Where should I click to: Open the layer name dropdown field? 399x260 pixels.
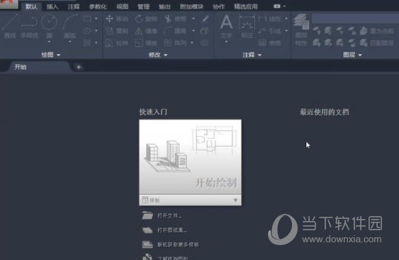(355, 18)
